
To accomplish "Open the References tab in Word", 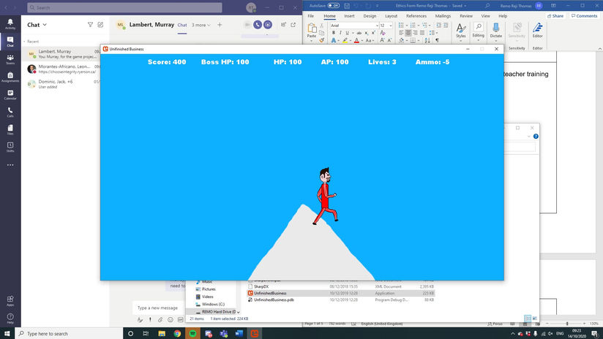I will coord(416,16).
